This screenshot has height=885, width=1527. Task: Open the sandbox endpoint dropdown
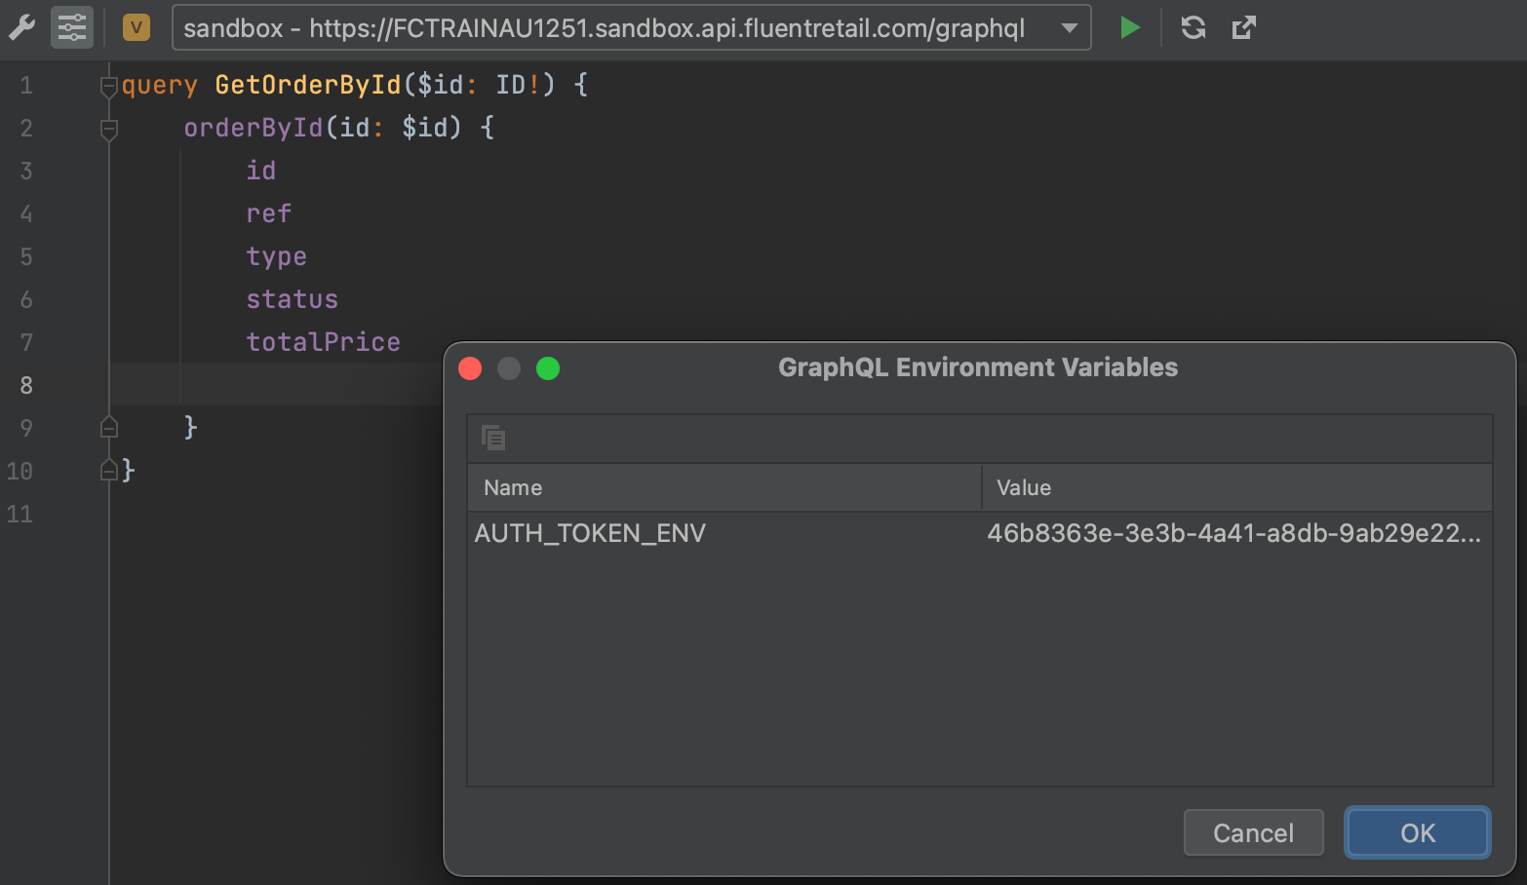(1070, 27)
